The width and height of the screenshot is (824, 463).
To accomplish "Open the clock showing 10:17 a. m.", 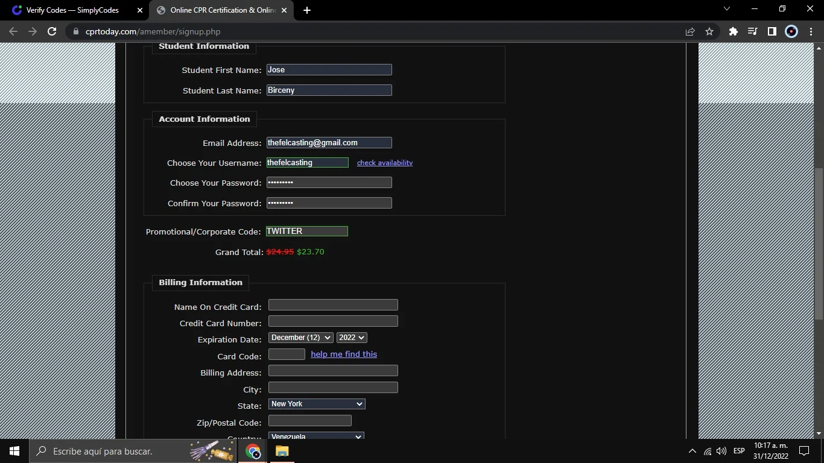I will coord(771,451).
